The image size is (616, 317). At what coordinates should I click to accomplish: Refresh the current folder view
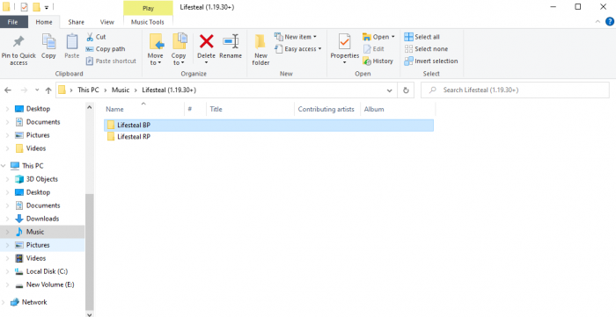[x=406, y=90]
